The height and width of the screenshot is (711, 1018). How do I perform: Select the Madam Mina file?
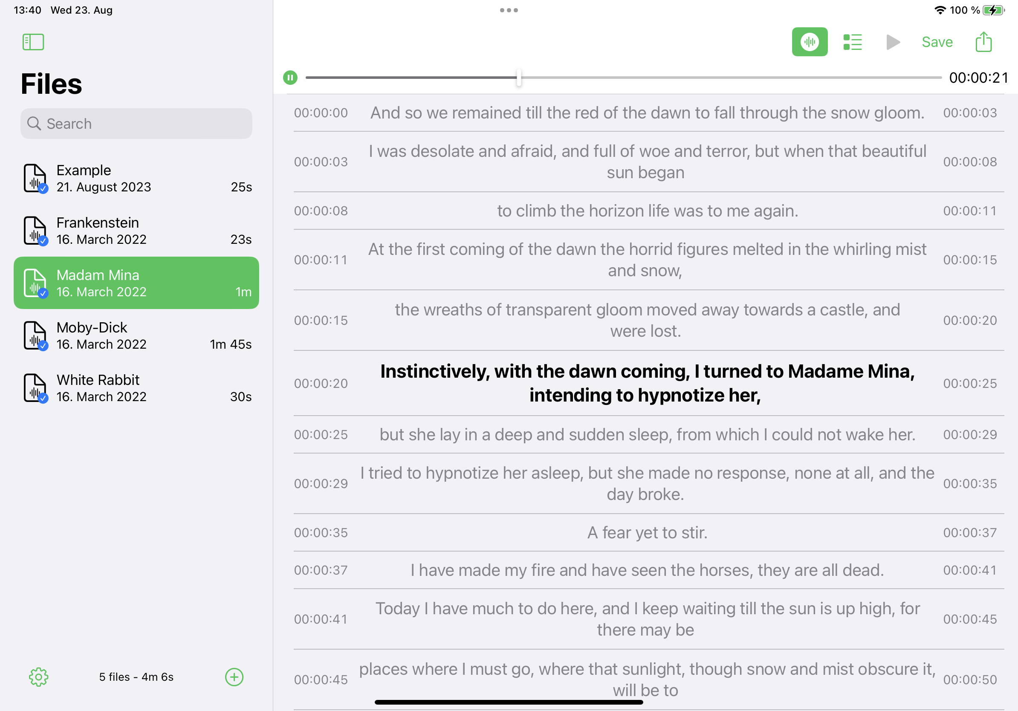click(x=136, y=283)
